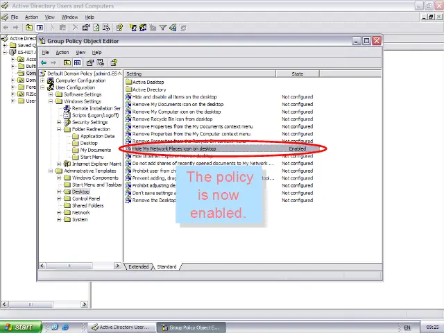The height and width of the screenshot is (333, 444).
Task: Click right arrow of Active Directory bottom scrollbar
Action: click(x=84, y=305)
